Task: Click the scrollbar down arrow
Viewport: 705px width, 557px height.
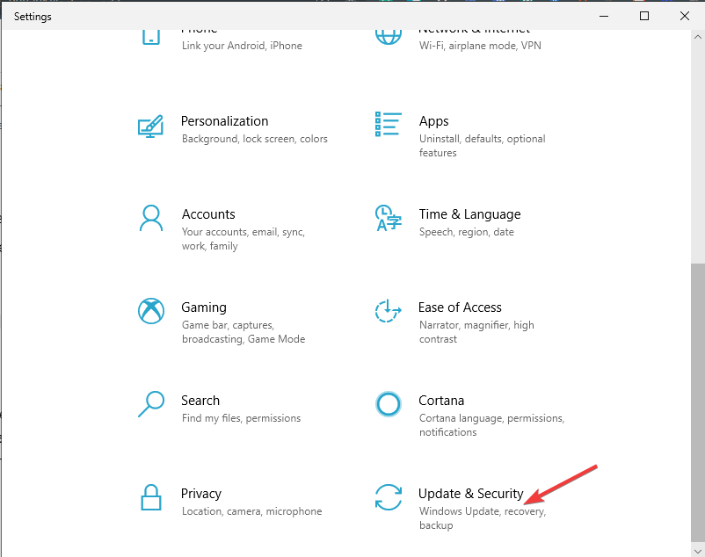Action: pyautogui.click(x=697, y=550)
